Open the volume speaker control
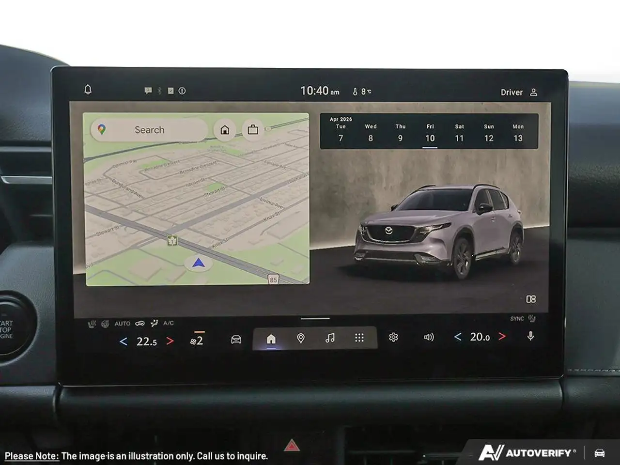This screenshot has height=465, width=620. click(x=429, y=337)
